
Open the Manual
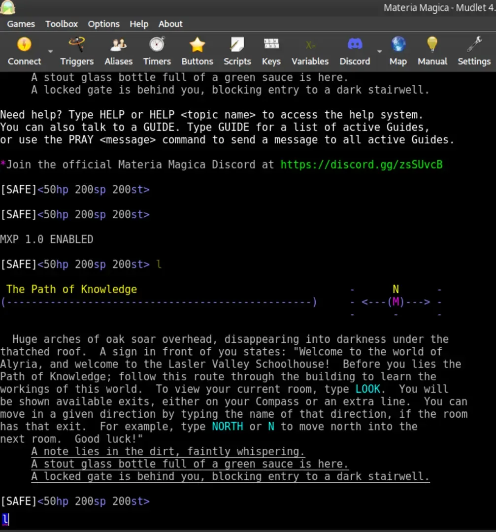432,51
